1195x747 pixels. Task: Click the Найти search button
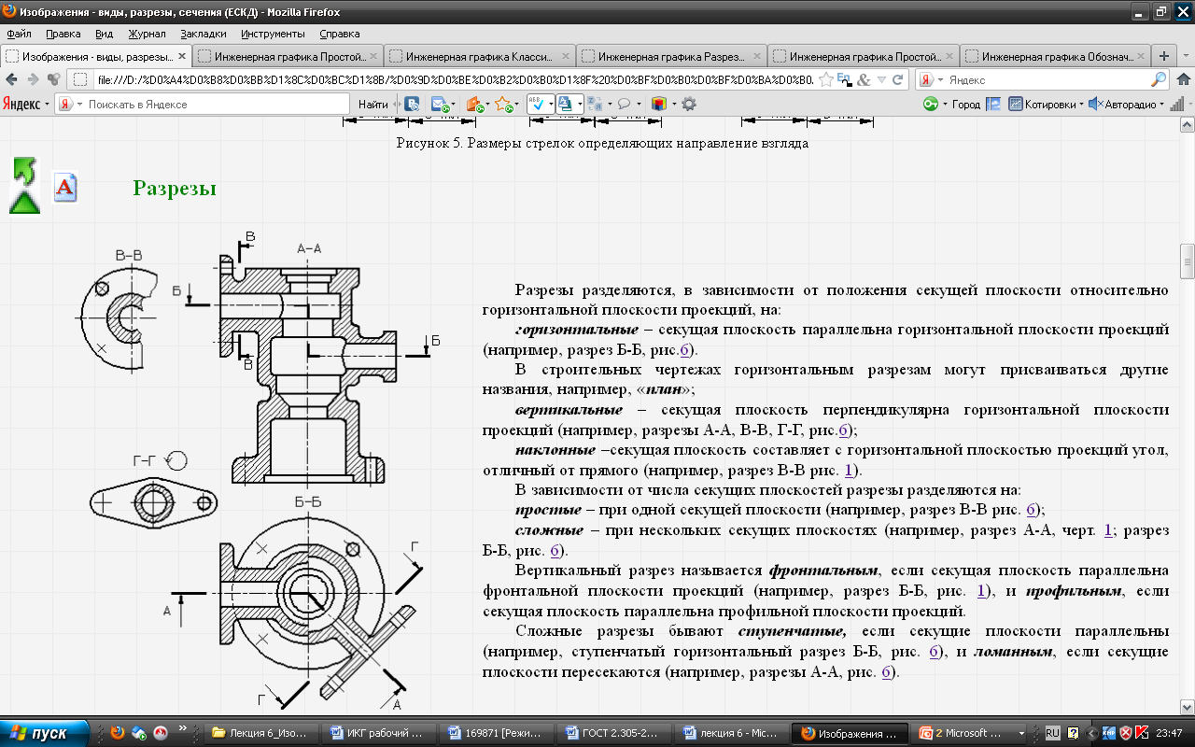(x=373, y=105)
